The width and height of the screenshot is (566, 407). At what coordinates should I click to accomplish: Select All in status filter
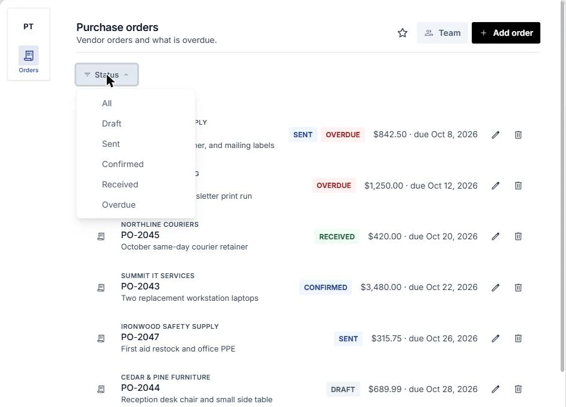click(136, 103)
